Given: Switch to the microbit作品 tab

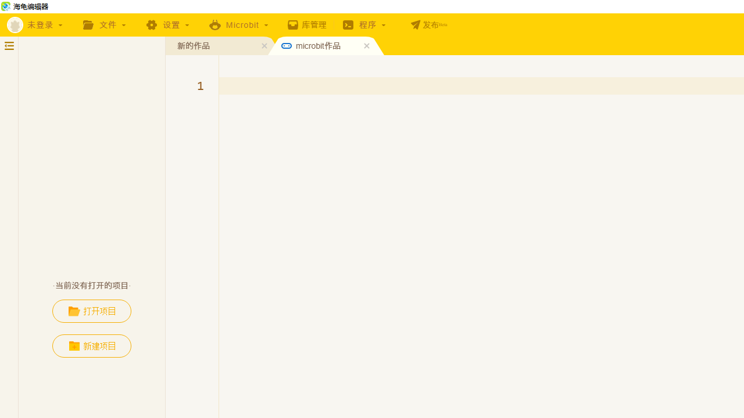Looking at the screenshot, I should 319,46.
